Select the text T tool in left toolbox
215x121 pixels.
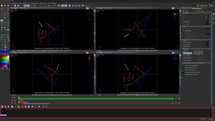[x=2, y=18]
